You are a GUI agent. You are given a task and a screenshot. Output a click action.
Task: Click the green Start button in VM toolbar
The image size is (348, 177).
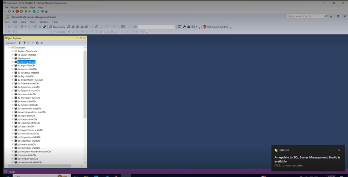click(x=29, y=11)
